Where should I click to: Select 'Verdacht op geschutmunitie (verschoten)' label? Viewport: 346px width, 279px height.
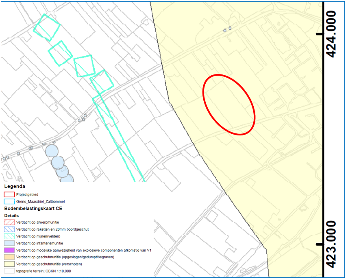[49, 264]
